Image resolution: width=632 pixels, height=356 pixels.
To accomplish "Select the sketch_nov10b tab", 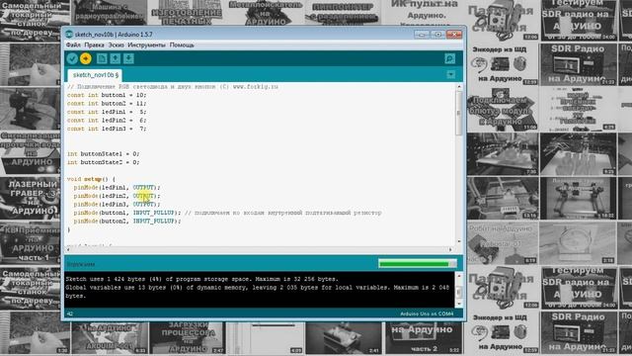I will click(95, 75).
